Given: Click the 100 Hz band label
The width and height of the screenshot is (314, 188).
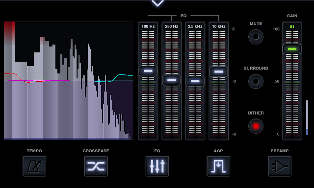Looking at the screenshot, I should [148, 26].
